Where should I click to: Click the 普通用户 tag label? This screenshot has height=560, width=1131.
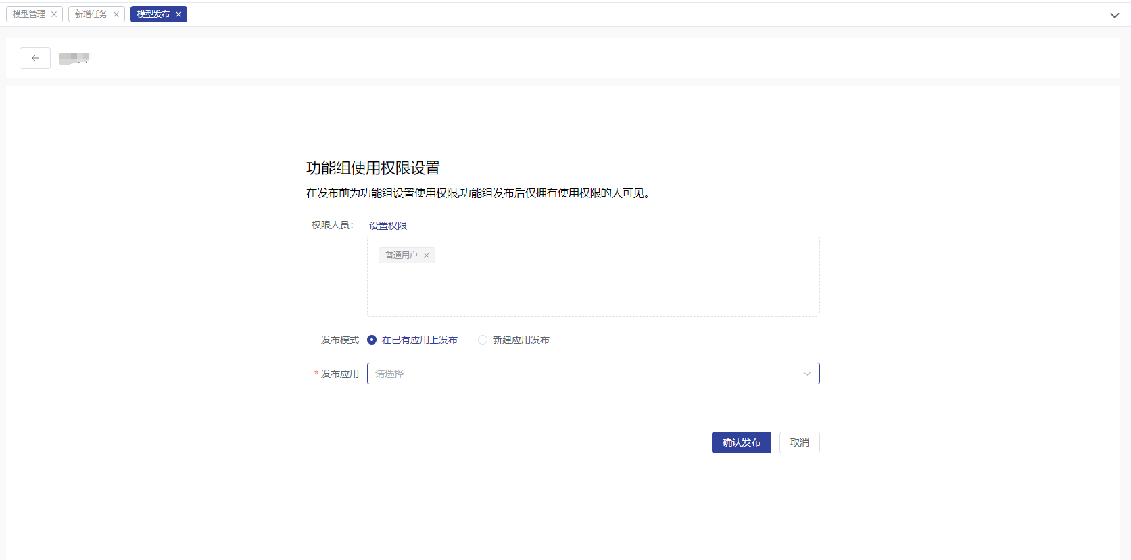(x=401, y=255)
